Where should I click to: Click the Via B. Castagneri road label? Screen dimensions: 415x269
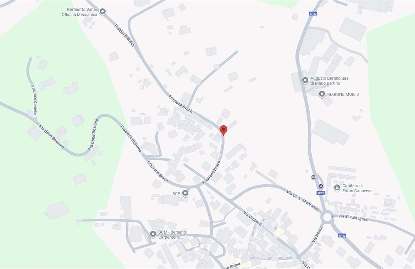click(x=353, y=218)
